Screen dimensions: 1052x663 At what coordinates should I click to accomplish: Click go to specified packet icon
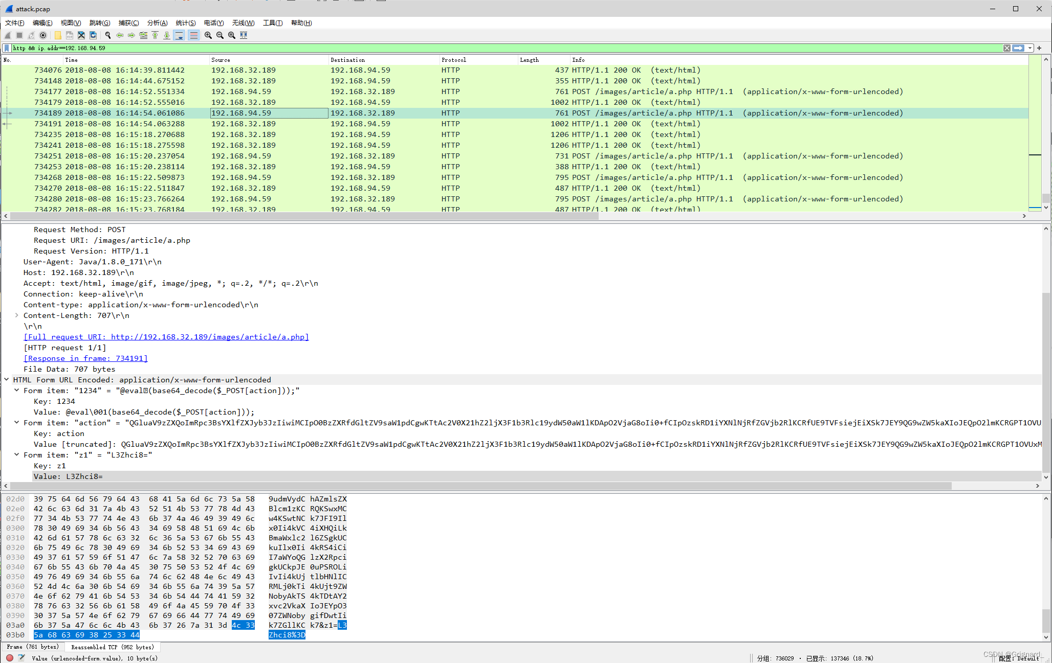point(143,35)
